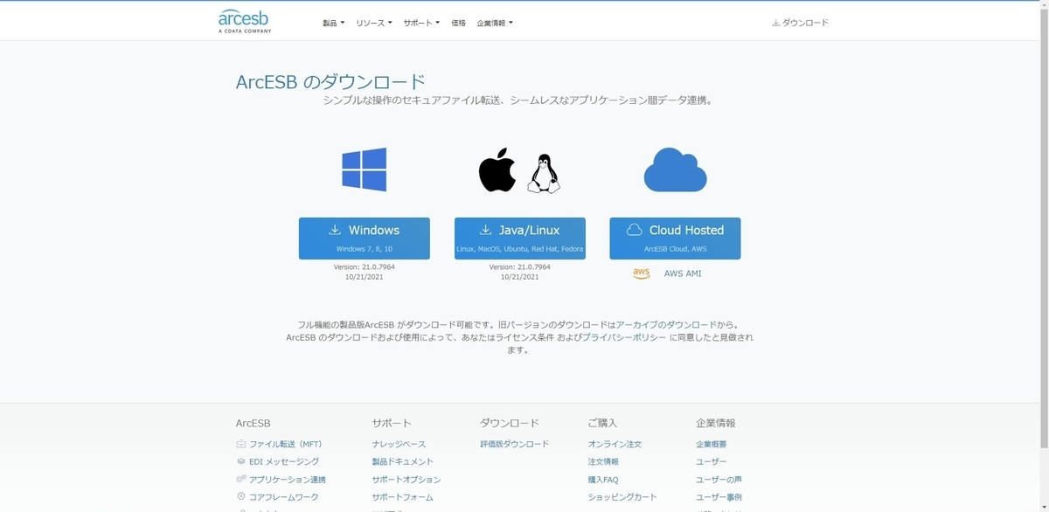Open the 評価版ダウンロード link
This screenshot has height=512, width=1049.
(515, 444)
